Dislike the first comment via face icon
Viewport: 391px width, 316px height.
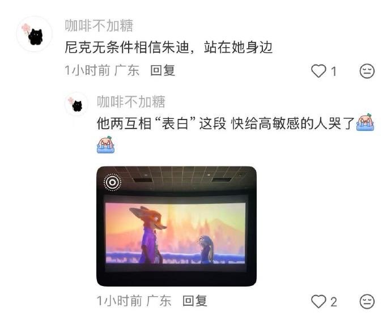(367, 71)
